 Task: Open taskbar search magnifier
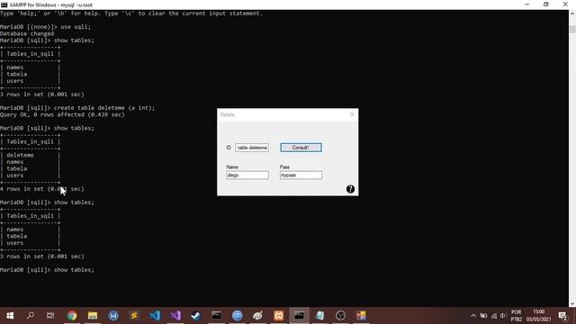click(x=31, y=316)
